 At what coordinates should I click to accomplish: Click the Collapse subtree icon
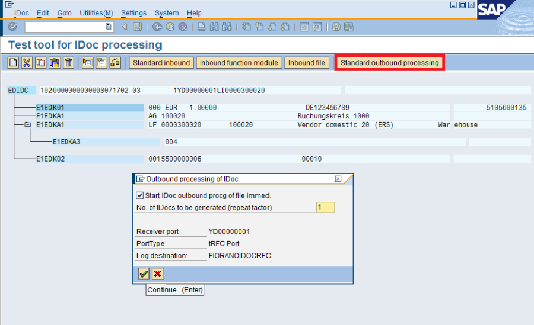pos(101,63)
